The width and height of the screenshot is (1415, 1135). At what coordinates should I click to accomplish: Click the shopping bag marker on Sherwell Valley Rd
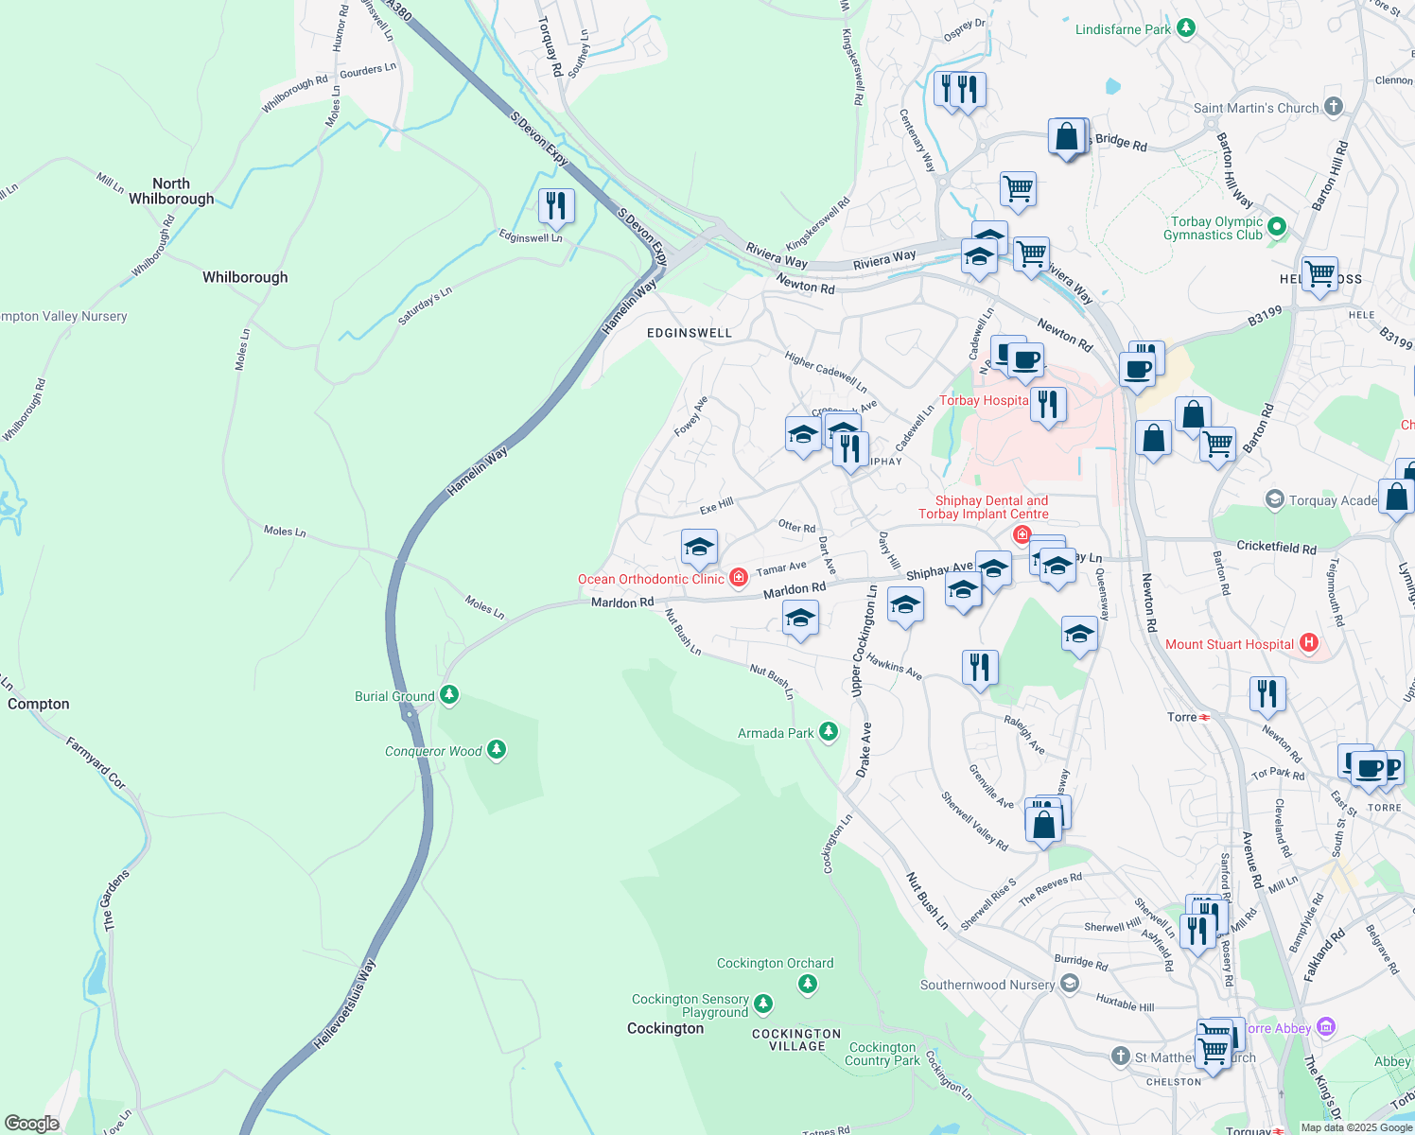(x=1043, y=825)
